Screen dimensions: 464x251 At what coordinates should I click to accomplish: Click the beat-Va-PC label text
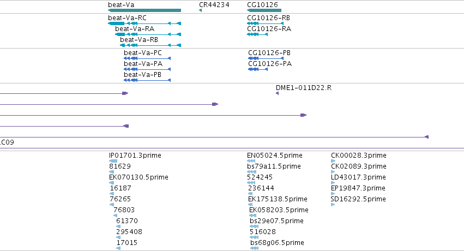[x=143, y=53]
